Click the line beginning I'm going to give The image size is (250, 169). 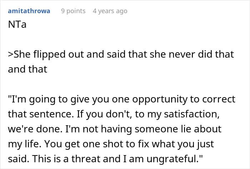pos(122,99)
